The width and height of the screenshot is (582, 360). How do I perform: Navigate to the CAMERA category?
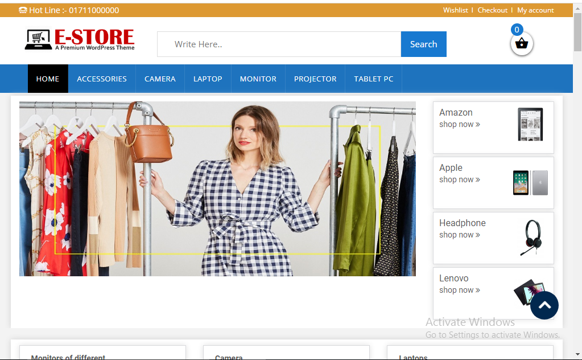(160, 79)
